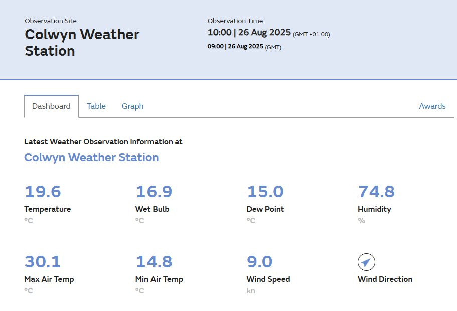Click Latest Weather Observation information at text
Viewport: 457px width, 311px height.
103,142
